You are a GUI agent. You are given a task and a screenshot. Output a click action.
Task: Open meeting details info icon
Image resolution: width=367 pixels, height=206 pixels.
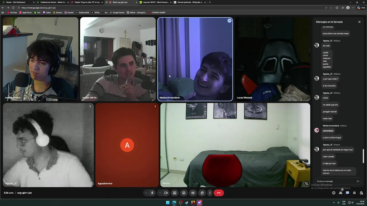pos(333,193)
